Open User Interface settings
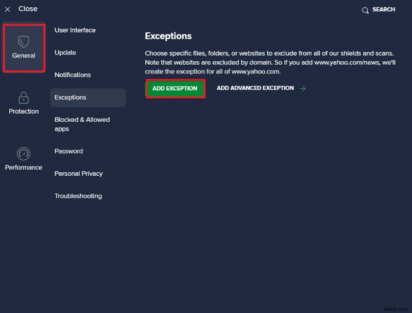This screenshot has width=412, height=313. 75,30
